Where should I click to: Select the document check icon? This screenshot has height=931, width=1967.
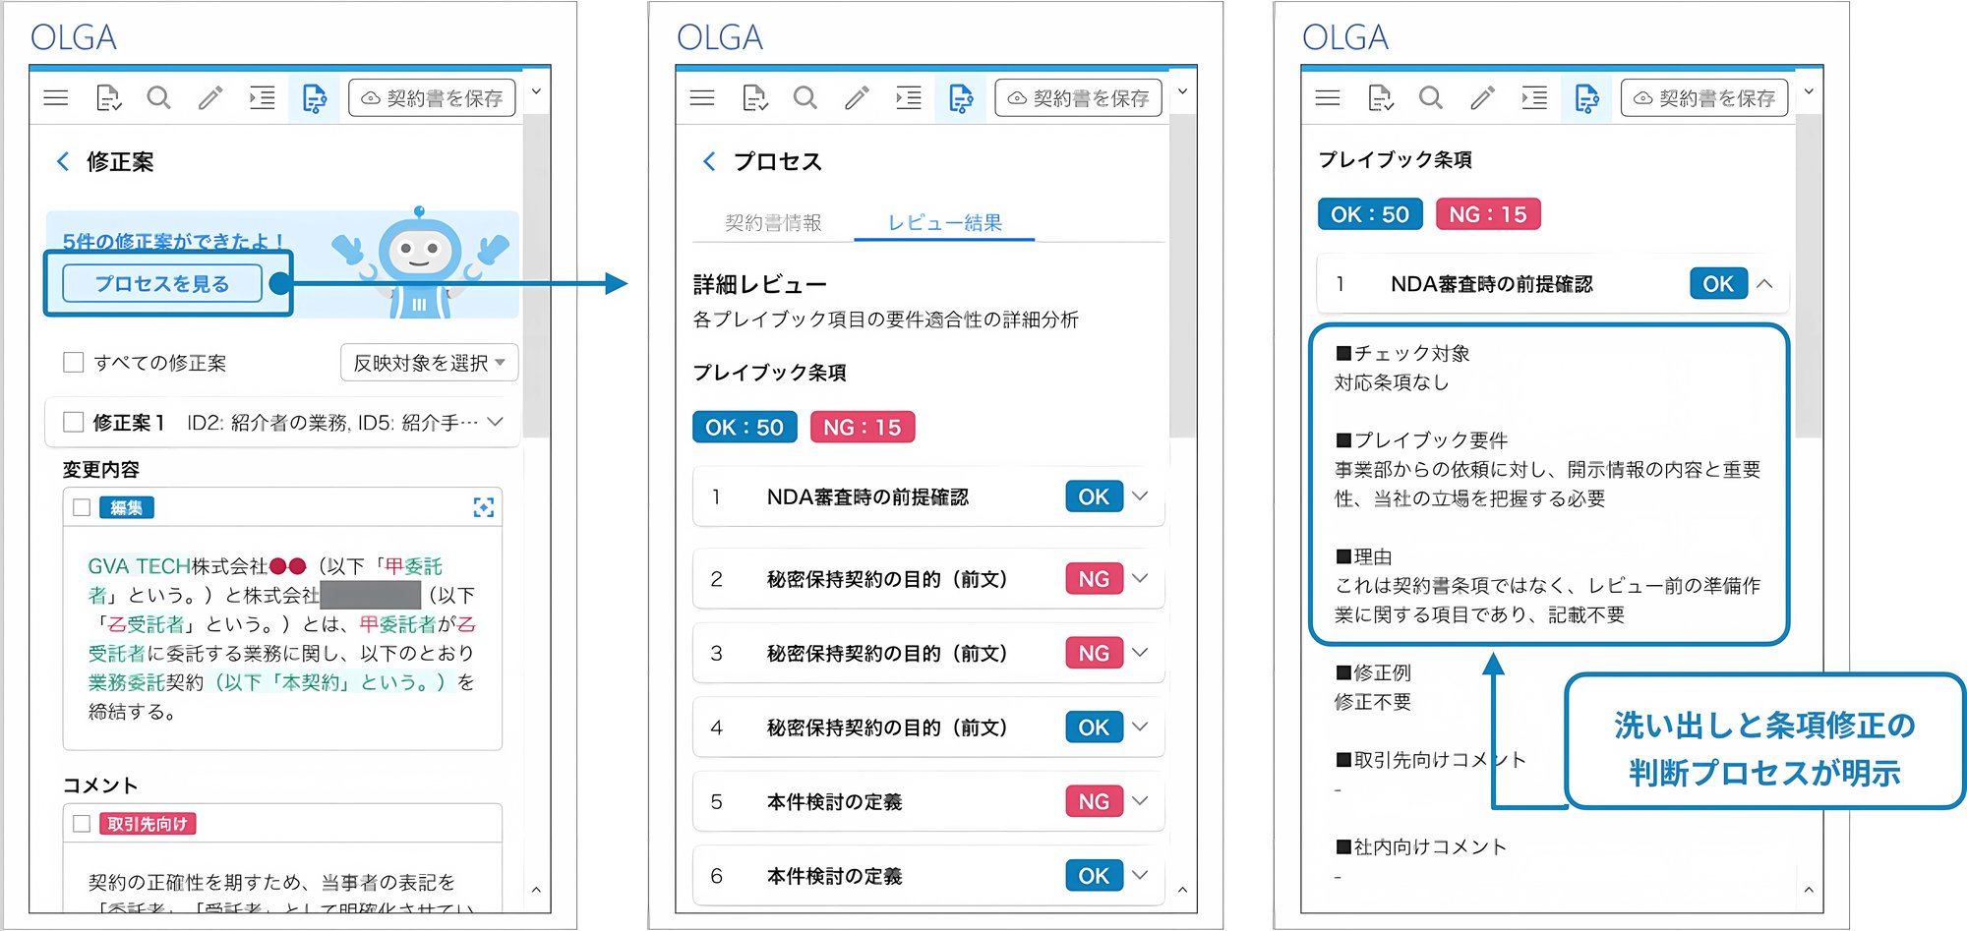108,97
